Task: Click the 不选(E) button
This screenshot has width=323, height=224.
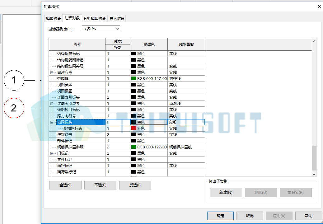Action: [x=100, y=185]
